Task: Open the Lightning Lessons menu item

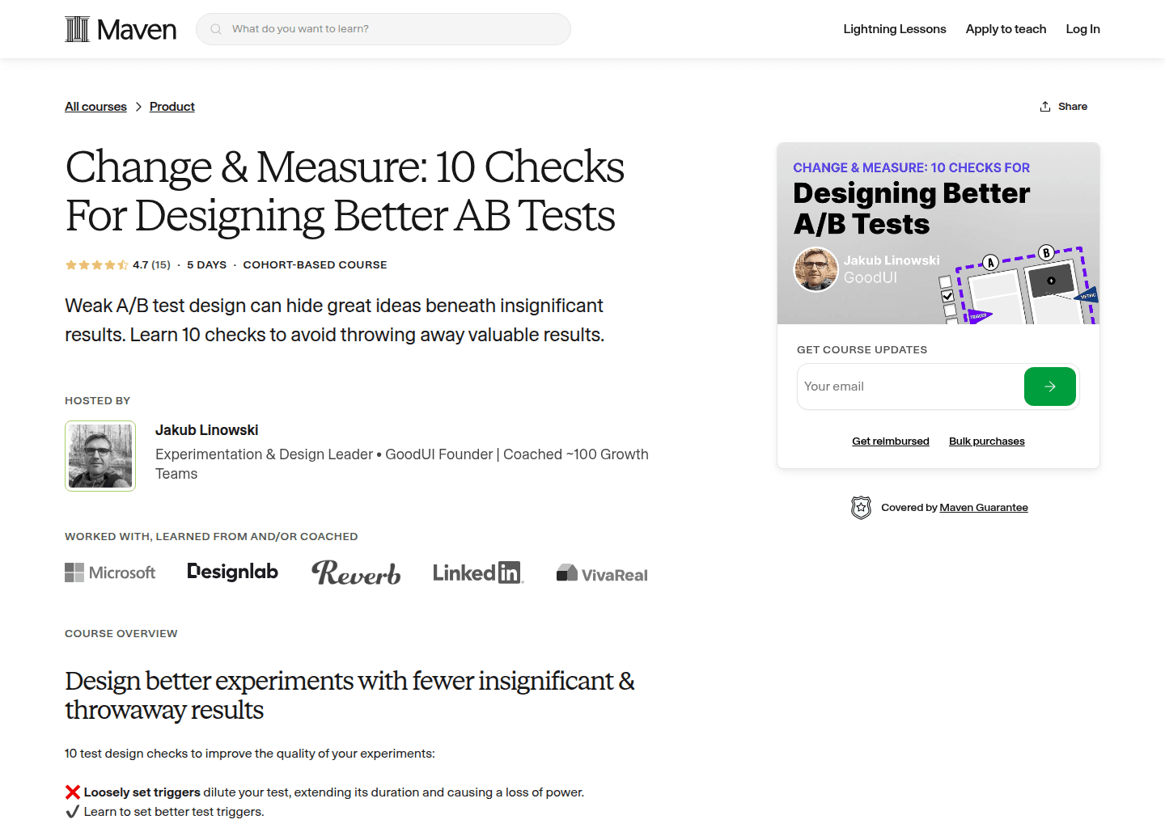Action: tap(894, 28)
